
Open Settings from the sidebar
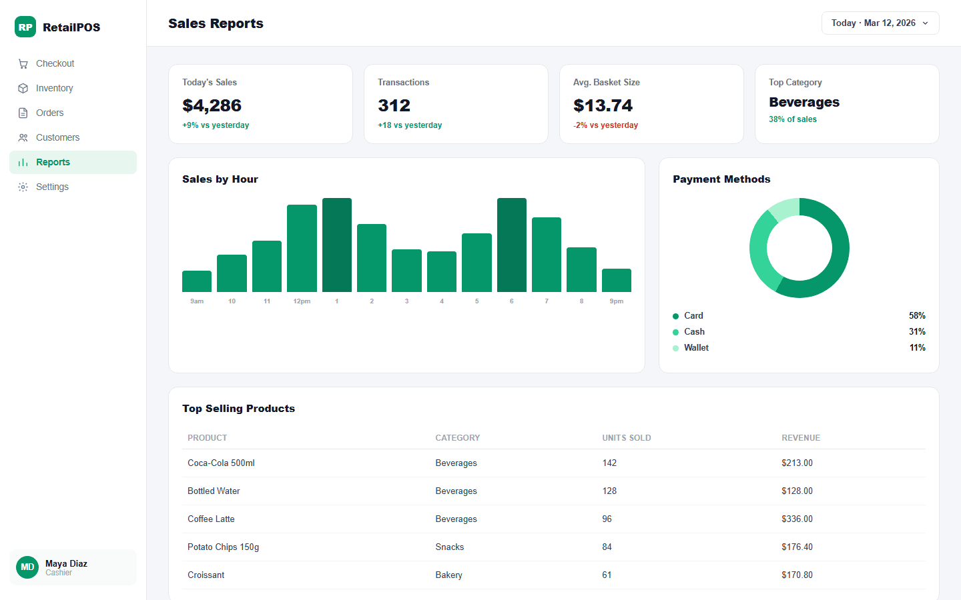[x=73, y=187]
